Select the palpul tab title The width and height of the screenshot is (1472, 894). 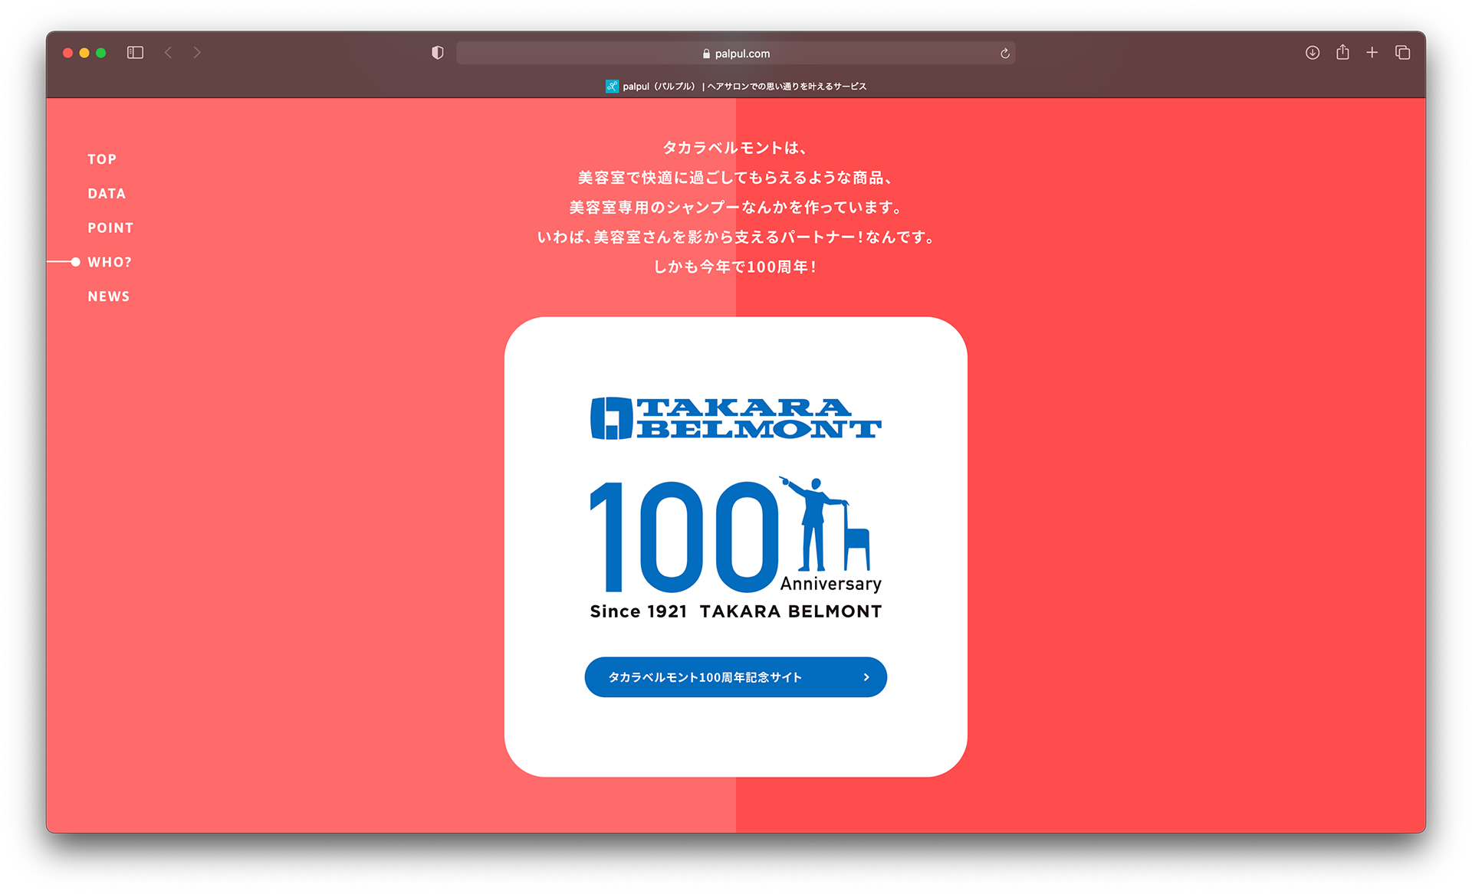tap(744, 87)
